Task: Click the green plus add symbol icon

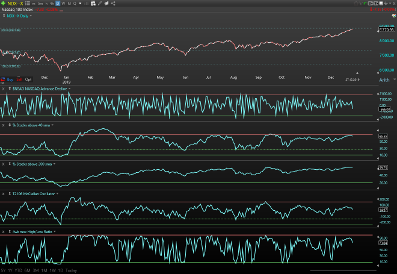Action: 4,3
